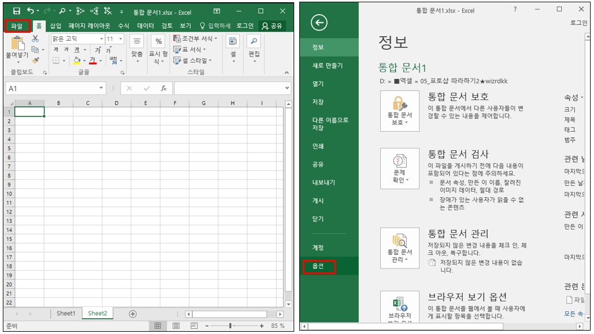Switch to the 페이지 레이아웃 tab
The height and width of the screenshot is (334, 594).
pyautogui.click(x=89, y=26)
